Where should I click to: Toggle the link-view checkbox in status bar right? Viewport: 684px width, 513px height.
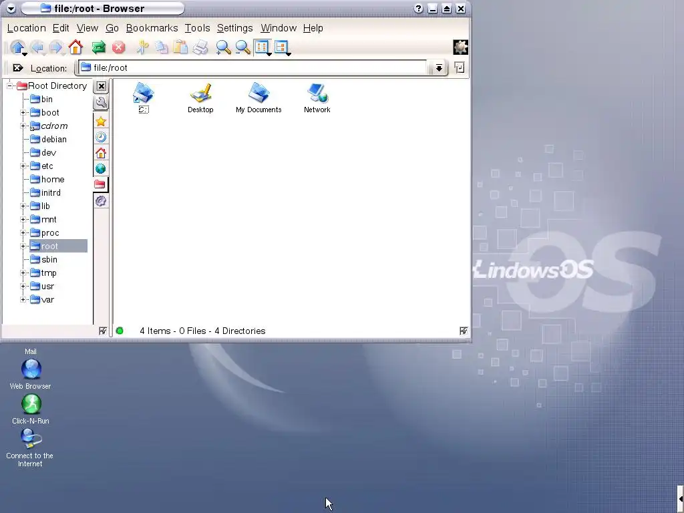(464, 331)
